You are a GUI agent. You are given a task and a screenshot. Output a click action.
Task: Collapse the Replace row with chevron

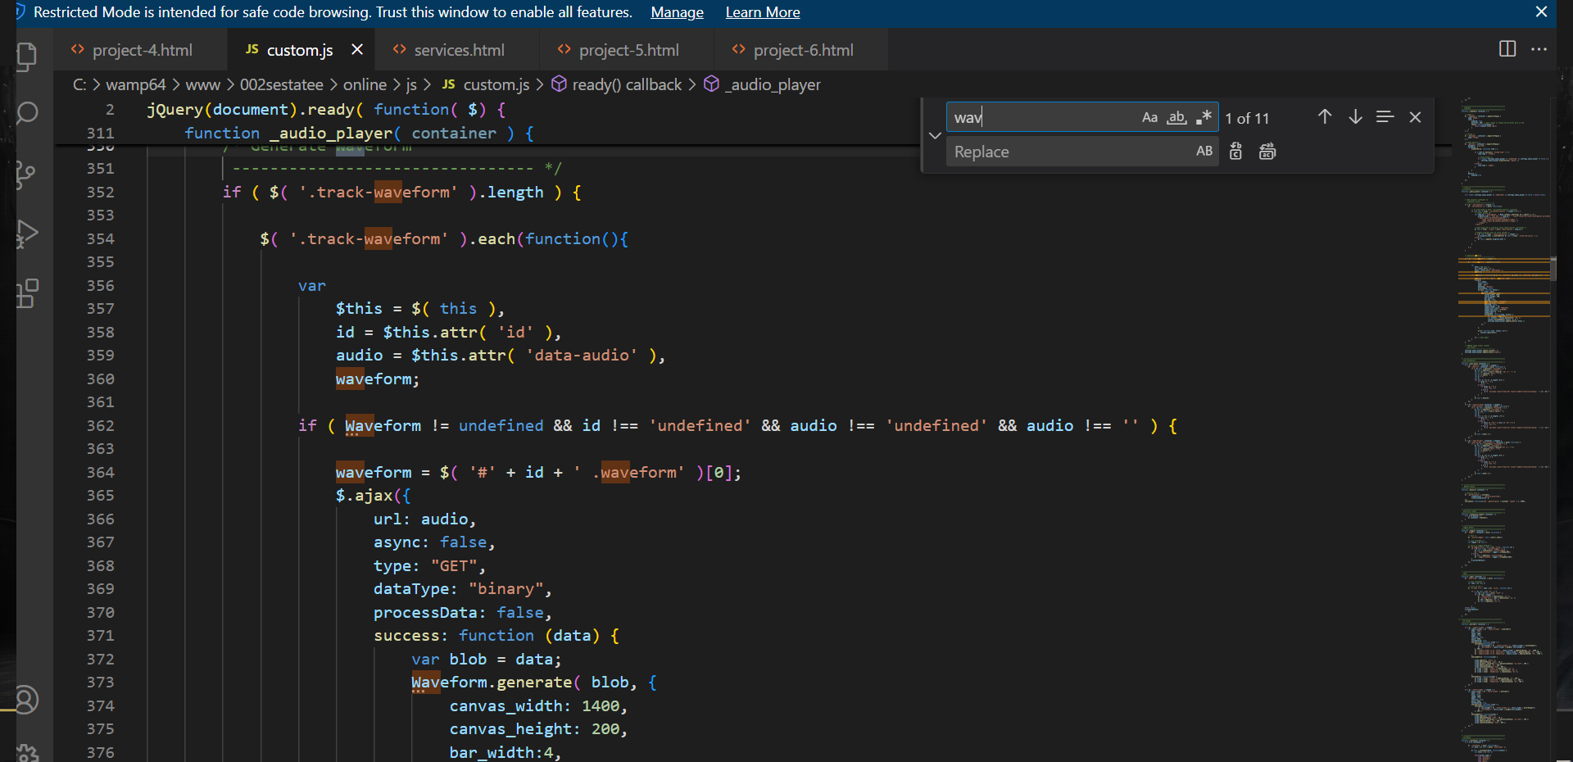tap(935, 135)
